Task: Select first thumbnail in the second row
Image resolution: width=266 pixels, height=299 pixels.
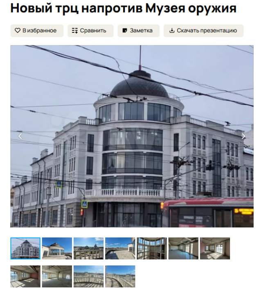Action: click(25, 277)
